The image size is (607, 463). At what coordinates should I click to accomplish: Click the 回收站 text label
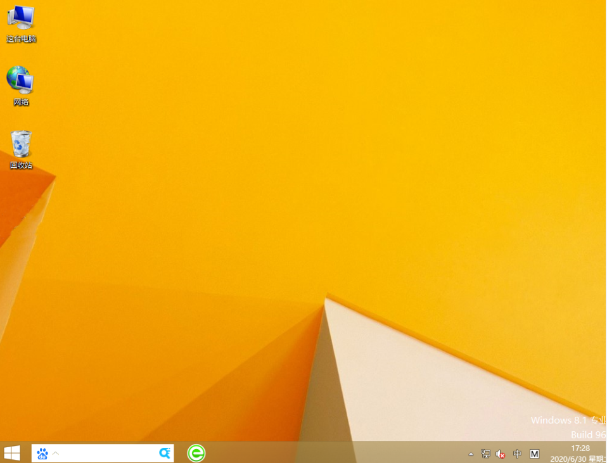(x=21, y=166)
